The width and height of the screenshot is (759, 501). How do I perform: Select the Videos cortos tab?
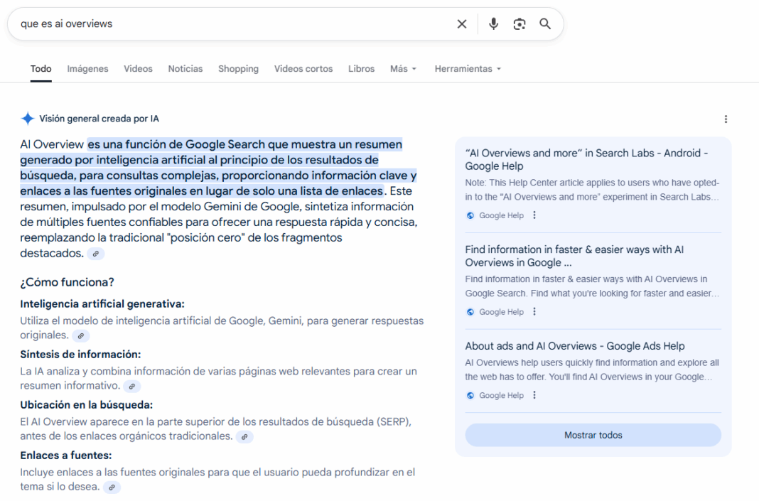click(x=303, y=69)
